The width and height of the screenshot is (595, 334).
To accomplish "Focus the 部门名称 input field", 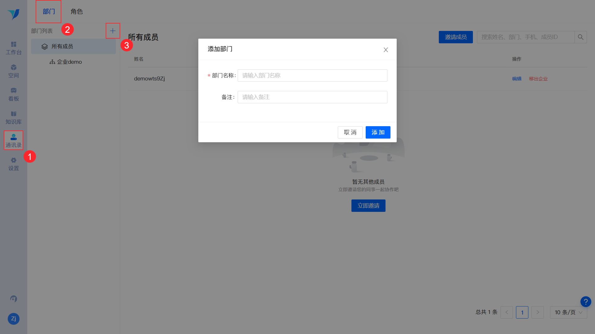I will [x=312, y=75].
